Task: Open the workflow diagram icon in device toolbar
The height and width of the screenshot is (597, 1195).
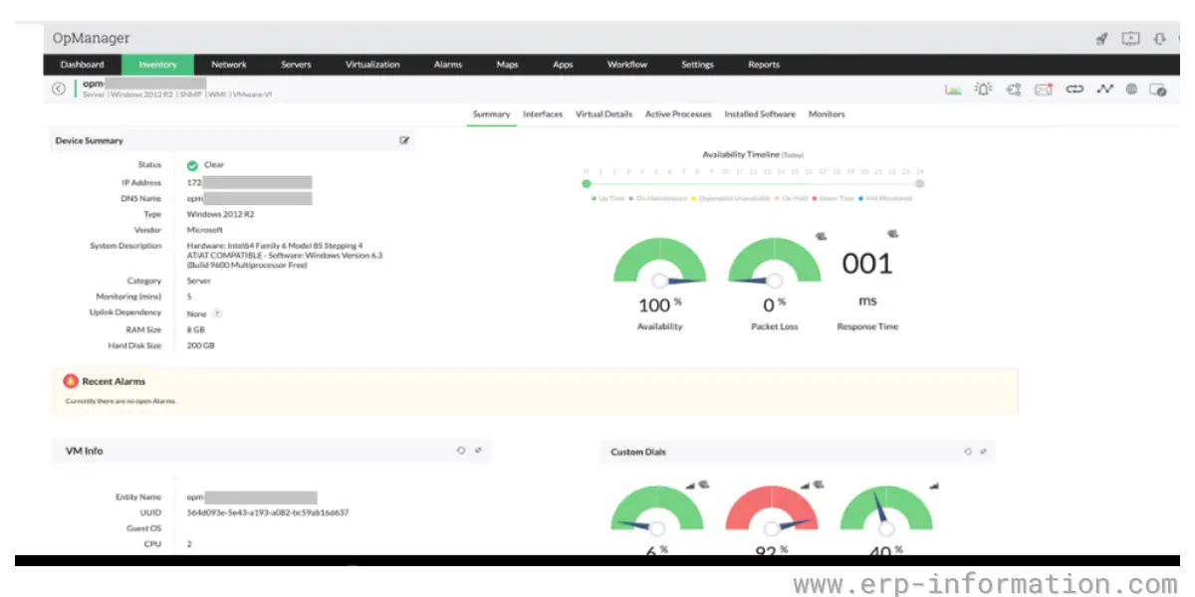Action: click(1014, 90)
